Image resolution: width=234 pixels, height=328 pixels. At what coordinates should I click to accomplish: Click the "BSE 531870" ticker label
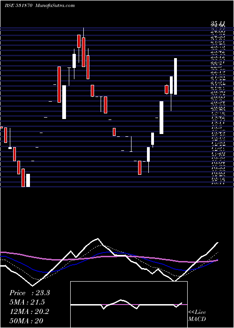pyautogui.click(x=18, y=6)
